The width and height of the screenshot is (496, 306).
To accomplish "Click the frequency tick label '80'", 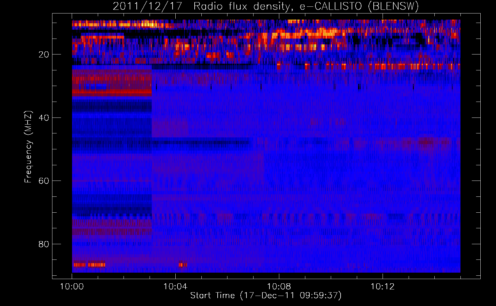I will tap(44, 244).
